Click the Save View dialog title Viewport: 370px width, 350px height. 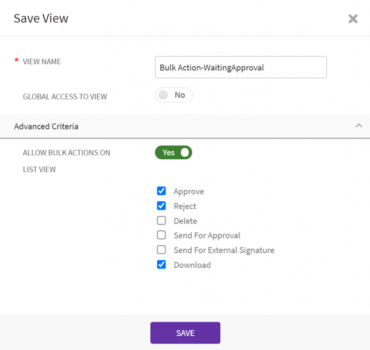point(41,18)
